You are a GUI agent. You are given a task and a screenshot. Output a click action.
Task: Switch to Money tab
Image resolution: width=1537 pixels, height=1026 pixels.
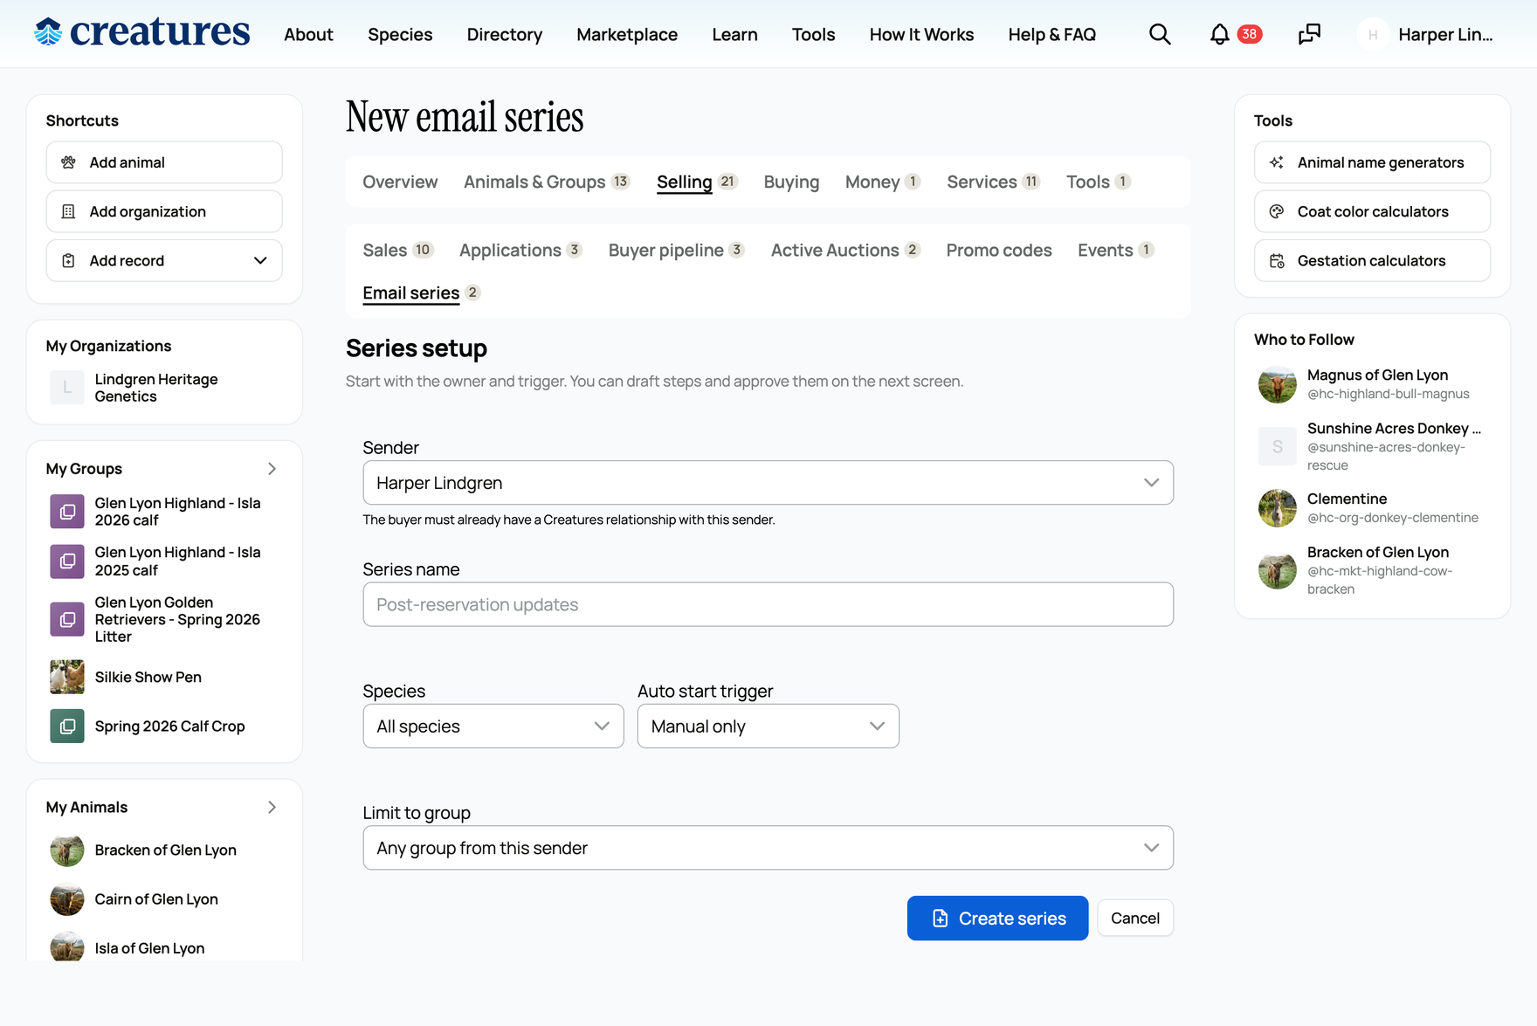pos(883,182)
